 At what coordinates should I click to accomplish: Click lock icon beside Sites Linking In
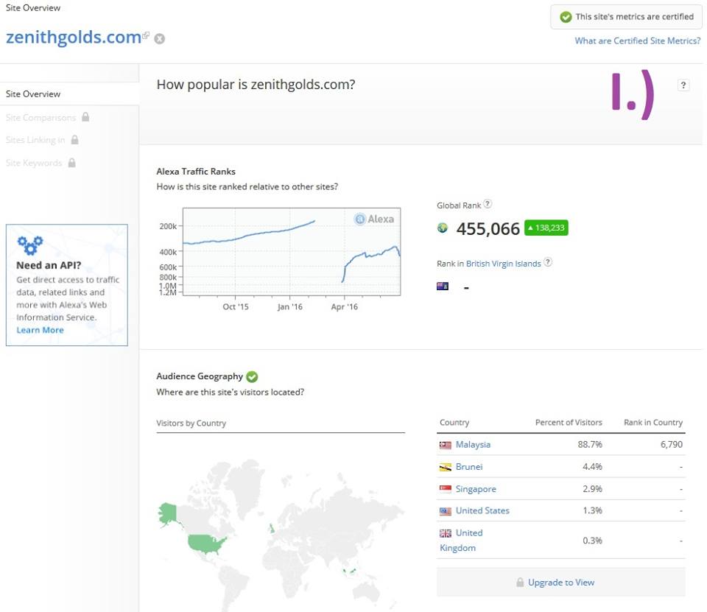click(x=75, y=139)
